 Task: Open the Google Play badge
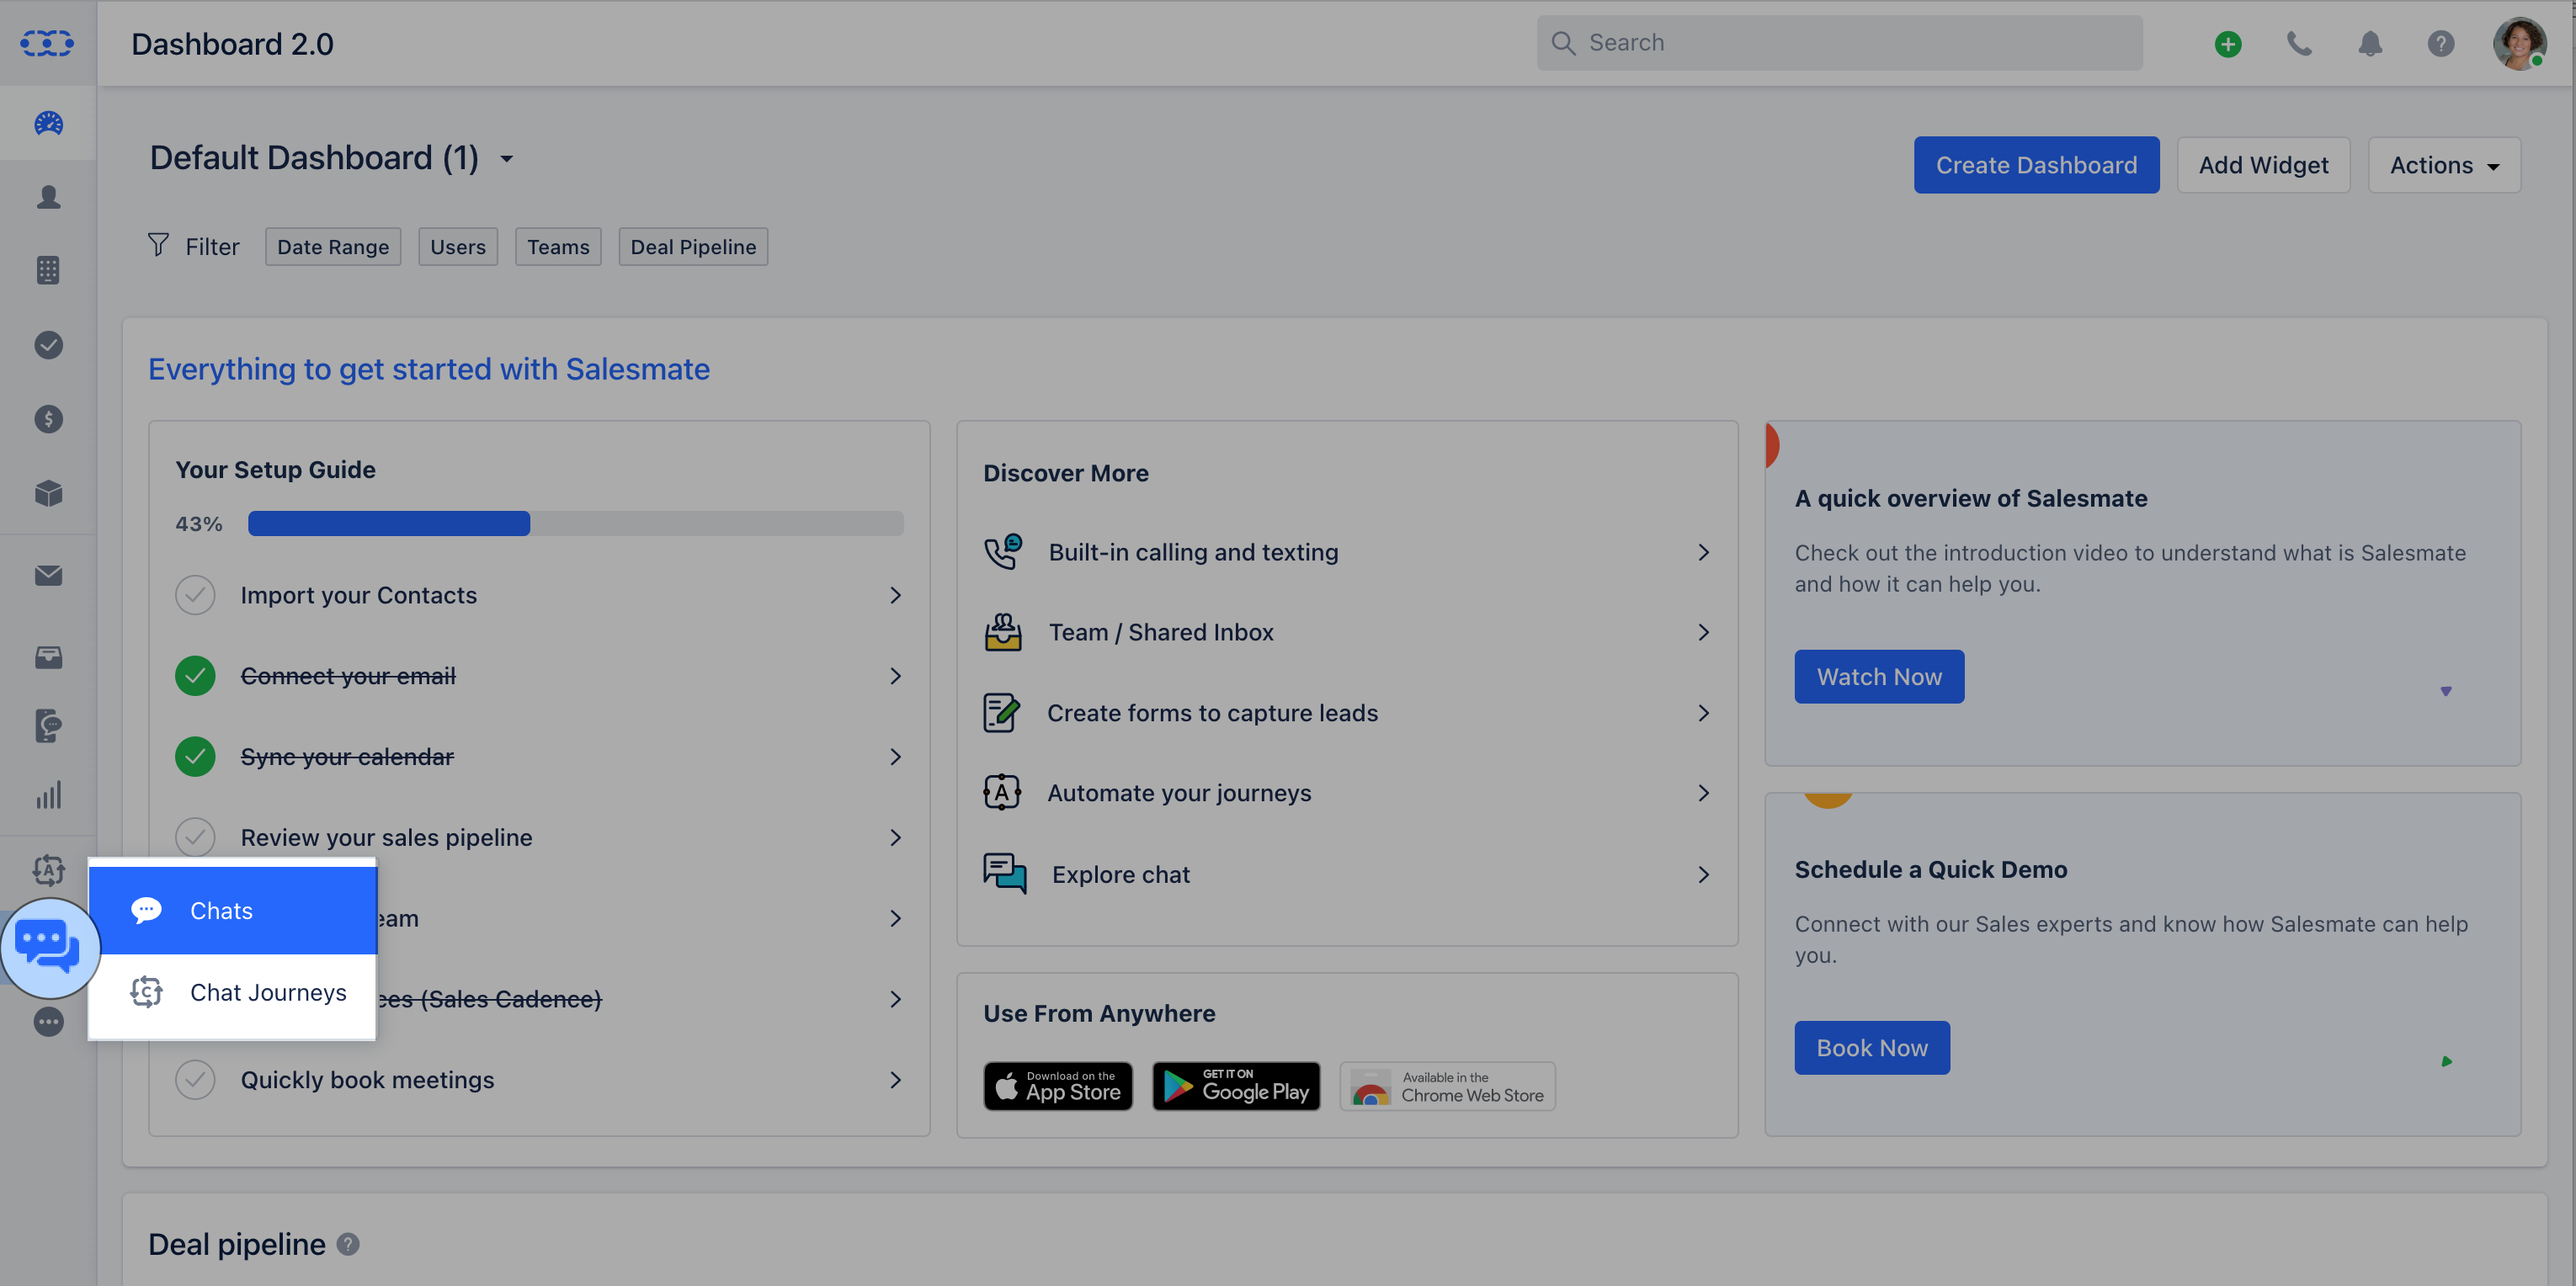point(1236,1086)
